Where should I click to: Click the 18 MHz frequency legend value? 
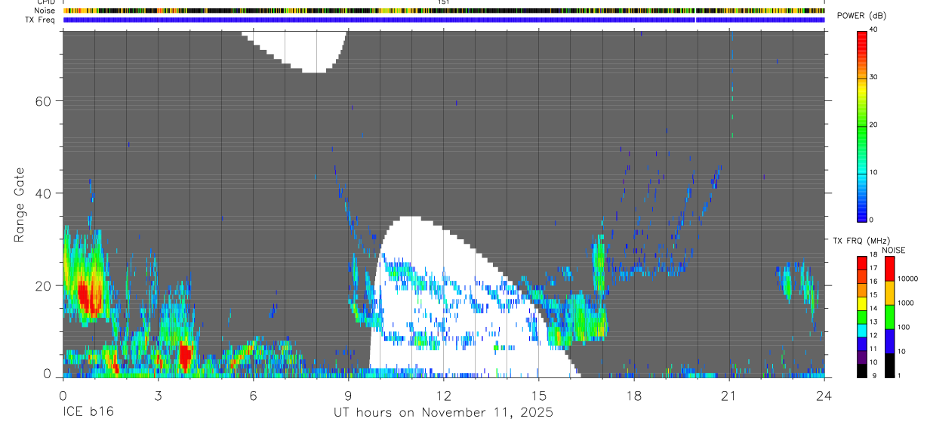tap(873, 255)
